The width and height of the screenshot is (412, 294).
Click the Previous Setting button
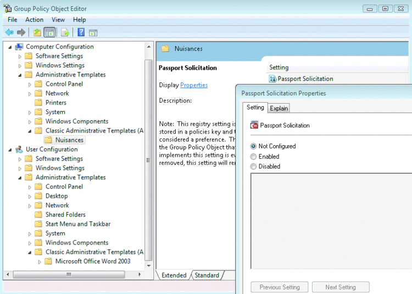280,287
